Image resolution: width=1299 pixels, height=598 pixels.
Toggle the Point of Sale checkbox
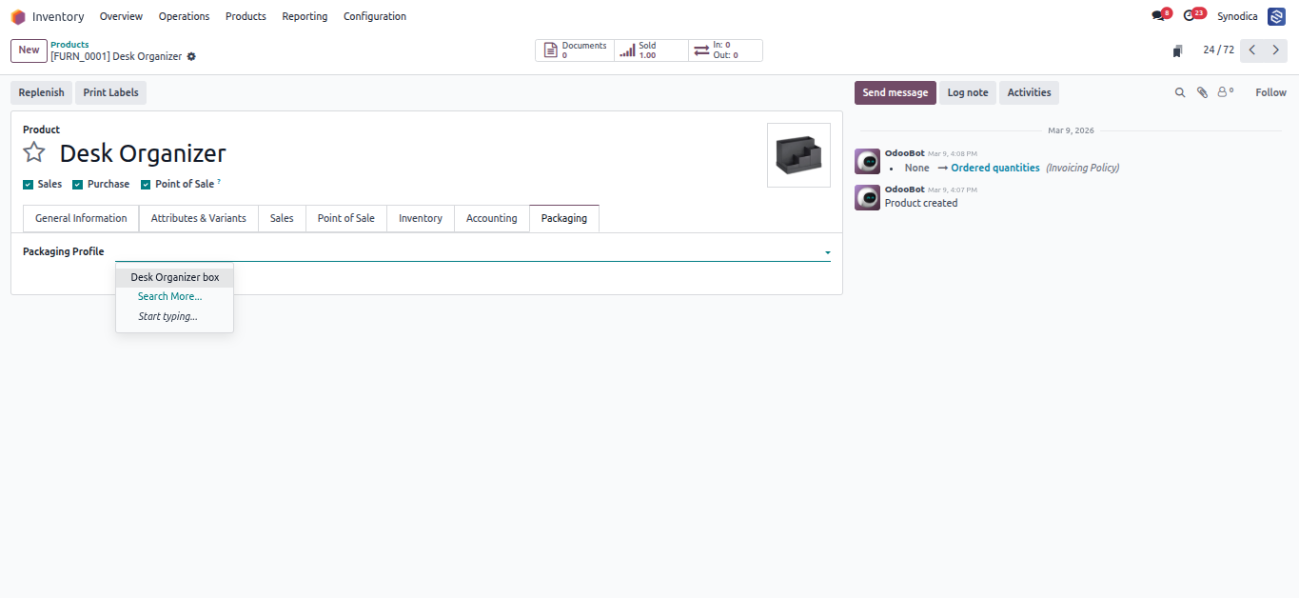(146, 185)
